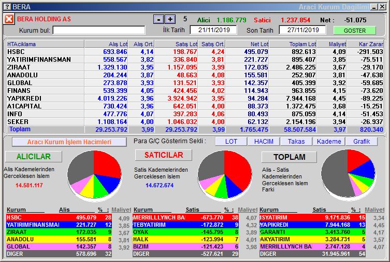
Task: Sort by HTAciklama column header
Action: pos(45,44)
